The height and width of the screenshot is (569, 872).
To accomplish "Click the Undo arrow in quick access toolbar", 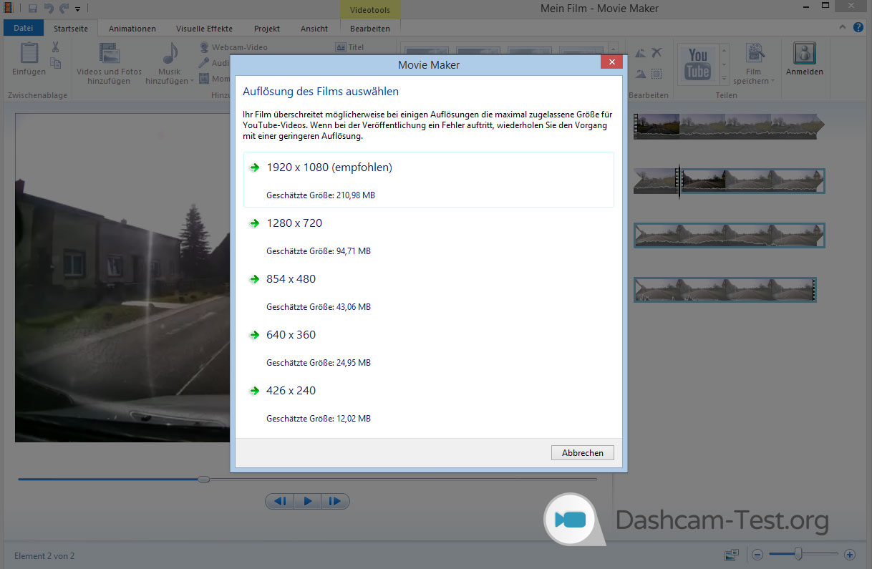I will tap(49, 9).
